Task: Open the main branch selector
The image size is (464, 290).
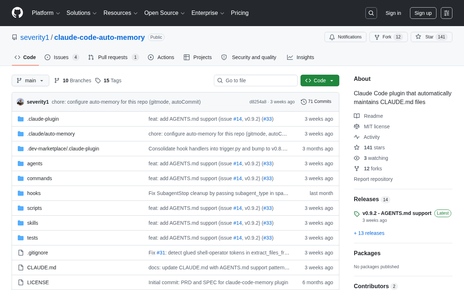Action: pyautogui.click(x=30, y=80)
